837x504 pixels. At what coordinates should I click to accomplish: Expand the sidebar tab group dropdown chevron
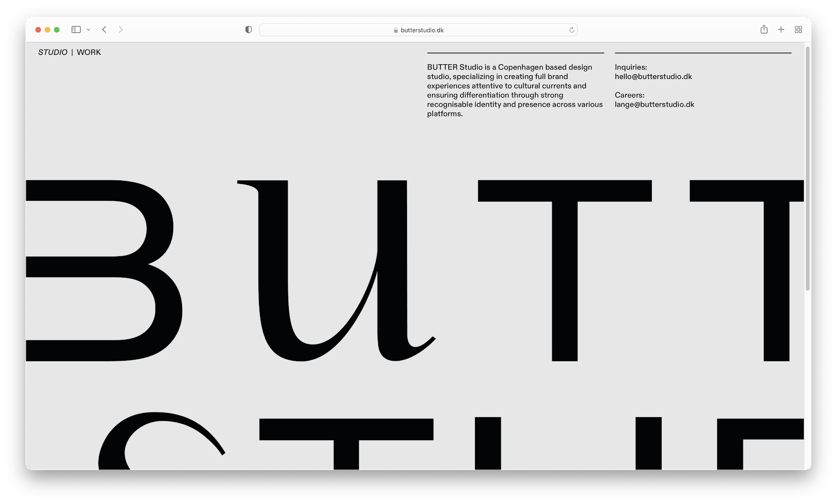88,30
